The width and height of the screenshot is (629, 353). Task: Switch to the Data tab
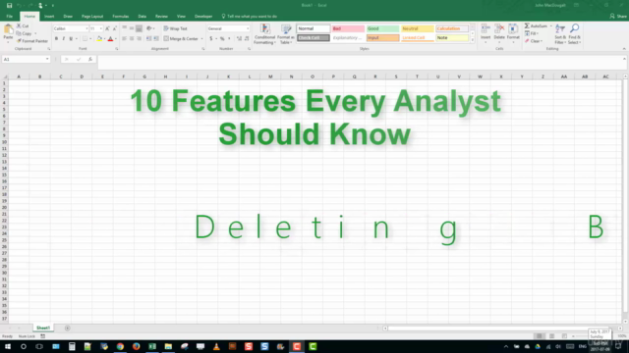coord(142,17)
